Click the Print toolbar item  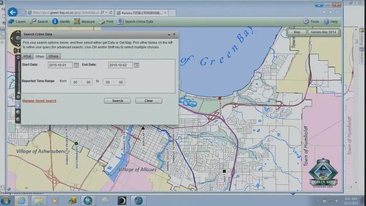click(x=106, y=22)
